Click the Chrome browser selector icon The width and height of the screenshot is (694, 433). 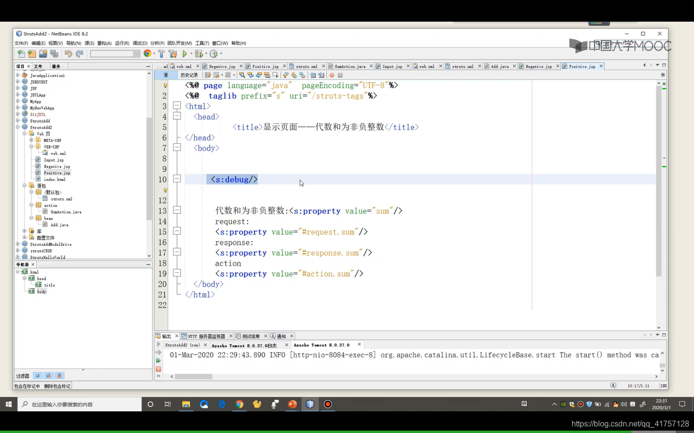pos(147,54)
